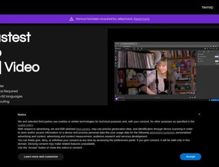Screen dimensions: 219x167
Task: Click the skip-forward icon in the preview player
Action: pos(159,98)
